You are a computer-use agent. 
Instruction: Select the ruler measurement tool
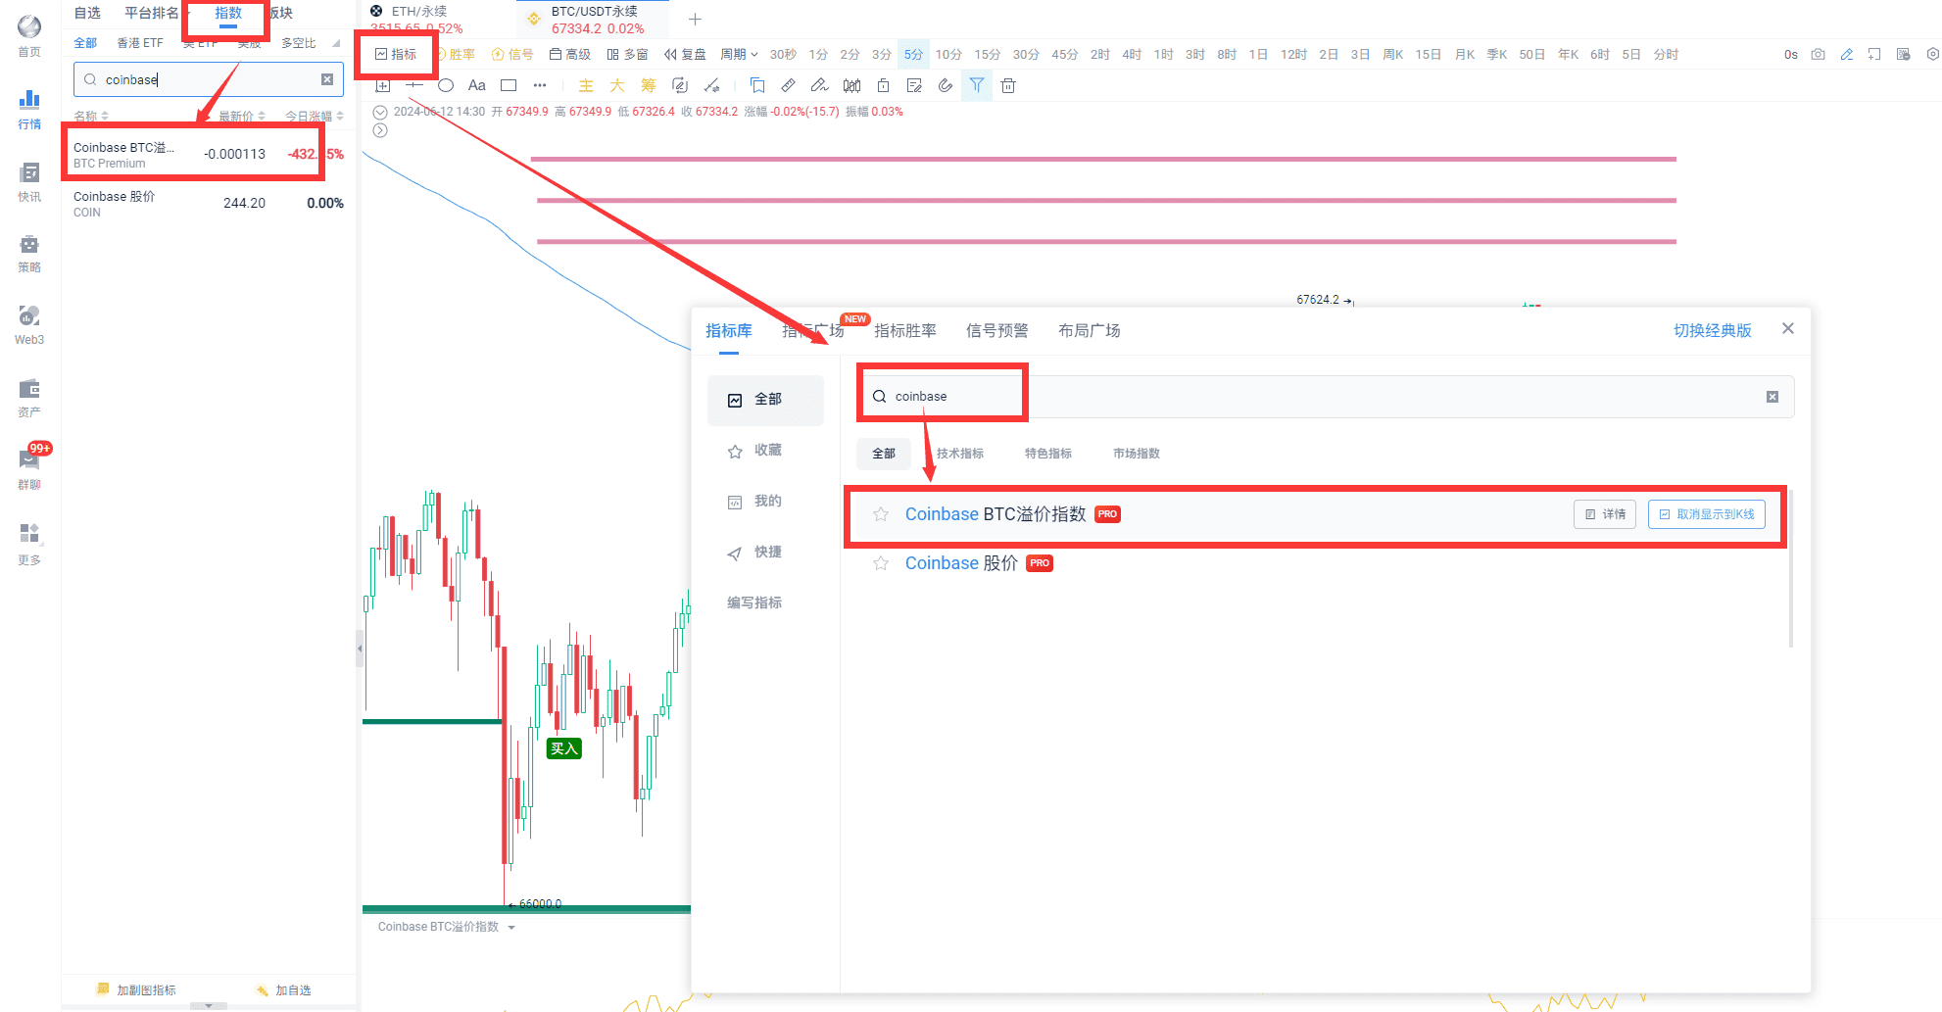tap(789, 85)
